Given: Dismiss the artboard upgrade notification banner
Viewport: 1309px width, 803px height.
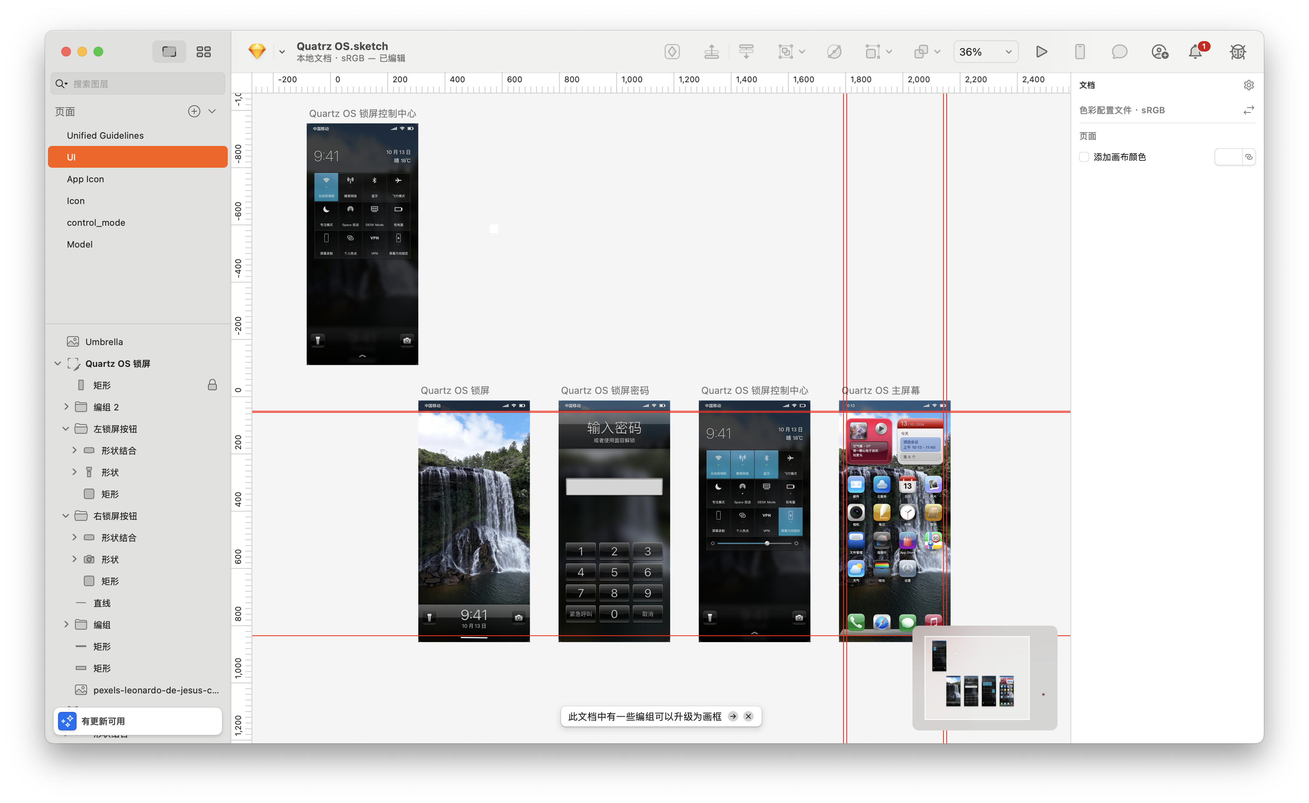Looking at the screenshot, I should [748, 716].
